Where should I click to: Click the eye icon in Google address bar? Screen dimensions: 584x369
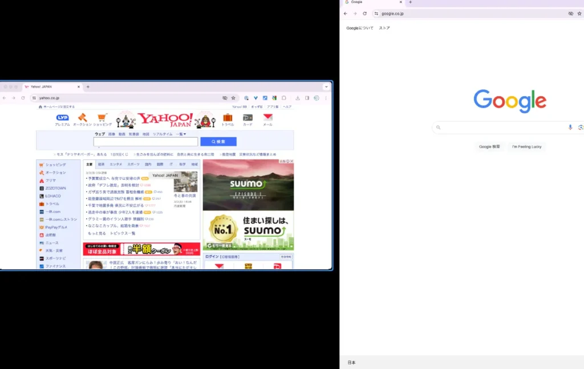(570, 14)
